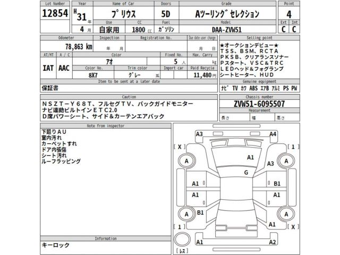This screenshot has width=340, height=255.
Task: Select the 幅 measurement field
Action: (x=262, y=118)
